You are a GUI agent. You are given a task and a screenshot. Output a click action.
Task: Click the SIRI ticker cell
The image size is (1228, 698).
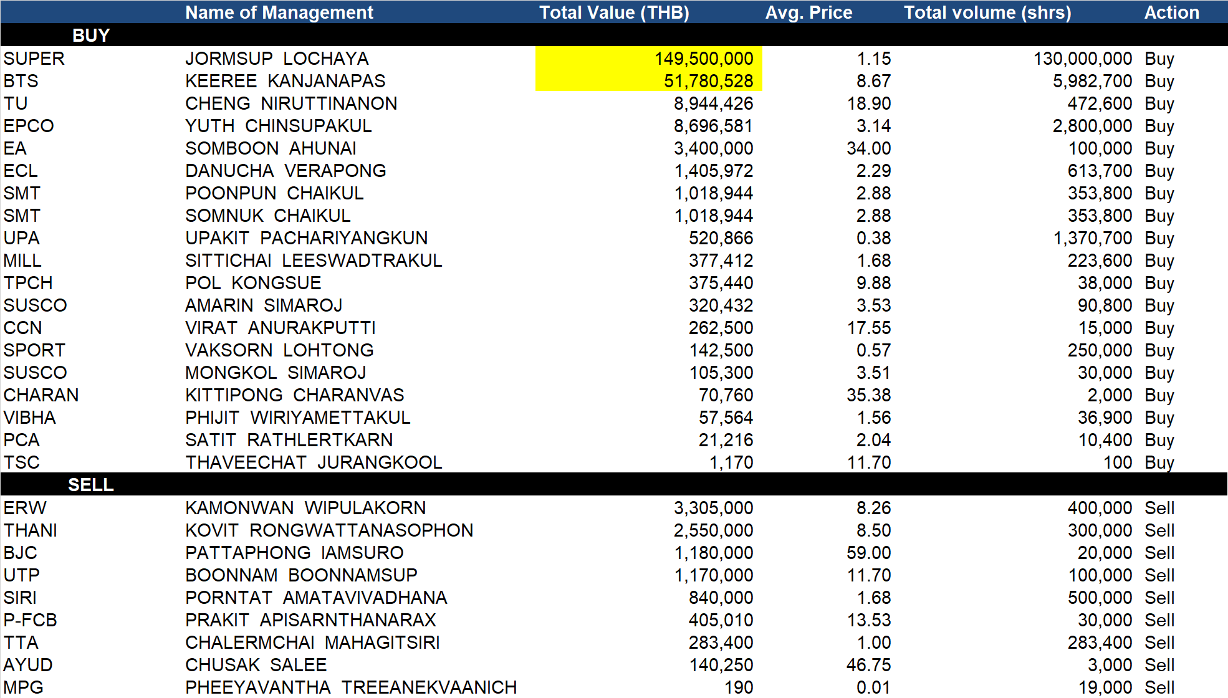click(x=20, y=598)
